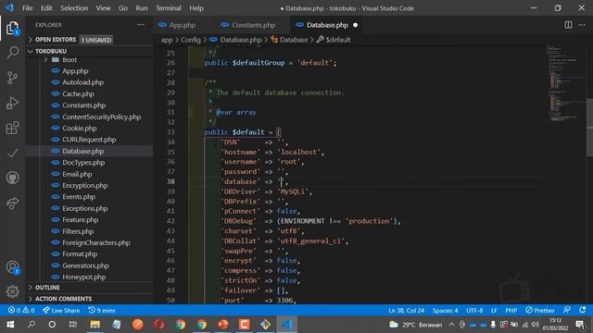Open the Selection menu
The width and height of the screenshot is (593, 333).
point(74,8)
